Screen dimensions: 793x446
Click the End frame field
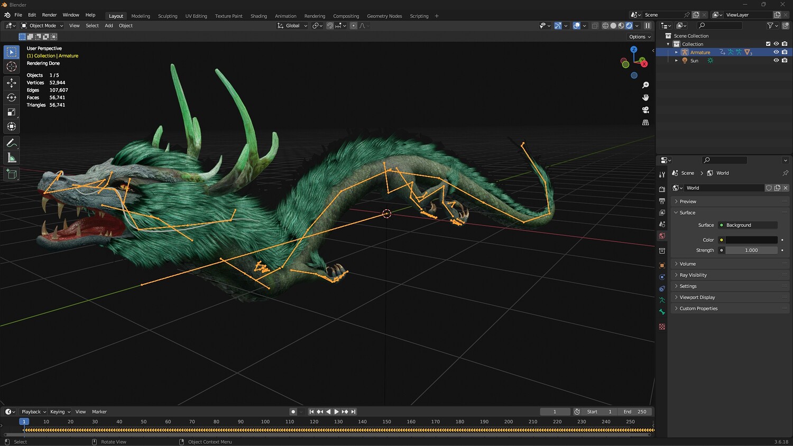point(635,412)
